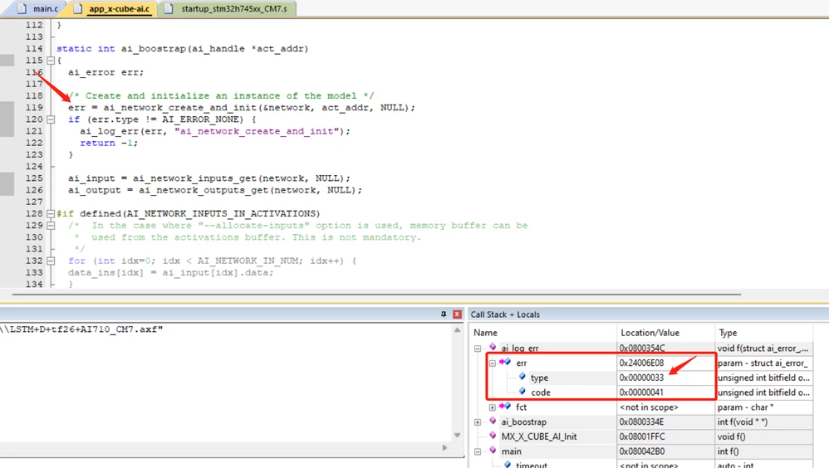Click the err parameter icon

click(505, 363)
